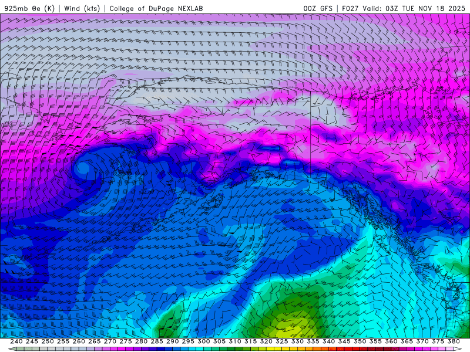
Task: Click the 'F027' forecast hour text
Action: pyautogui.click(x=350, y=8)
